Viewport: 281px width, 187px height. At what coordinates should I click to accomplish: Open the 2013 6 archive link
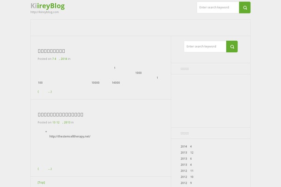pos(186,159)
